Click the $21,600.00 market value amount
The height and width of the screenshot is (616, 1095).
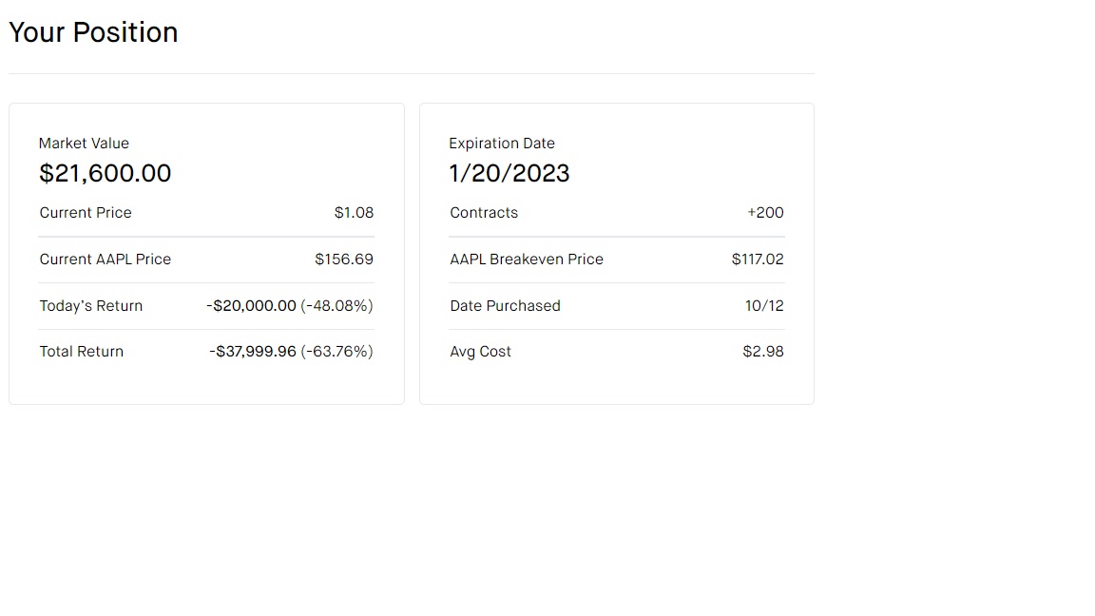[106, 173]
